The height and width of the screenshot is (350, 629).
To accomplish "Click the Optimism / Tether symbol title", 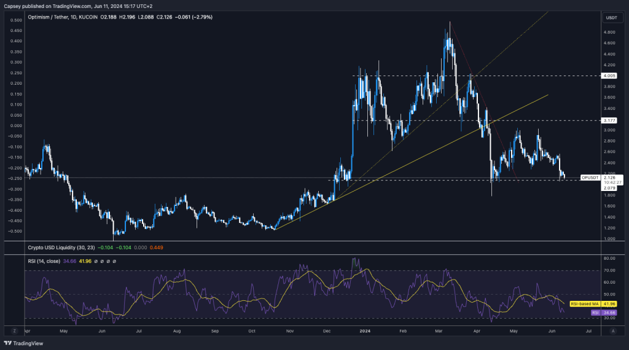I will (x=56, y=17).
